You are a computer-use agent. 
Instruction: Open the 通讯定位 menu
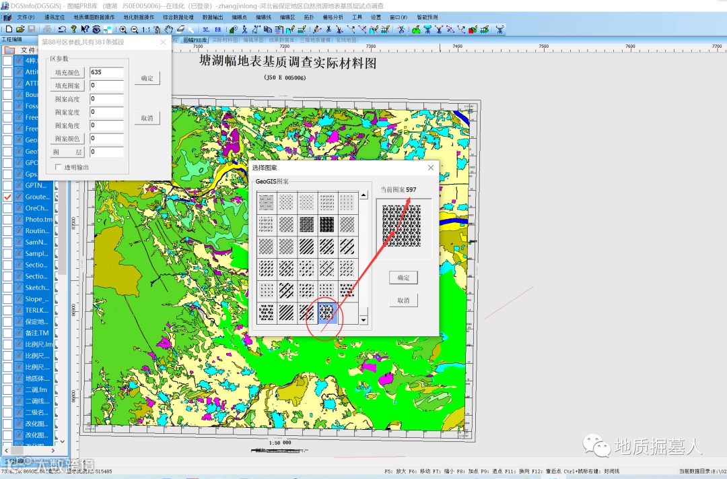pyautogui.click(x=55, y=17)
